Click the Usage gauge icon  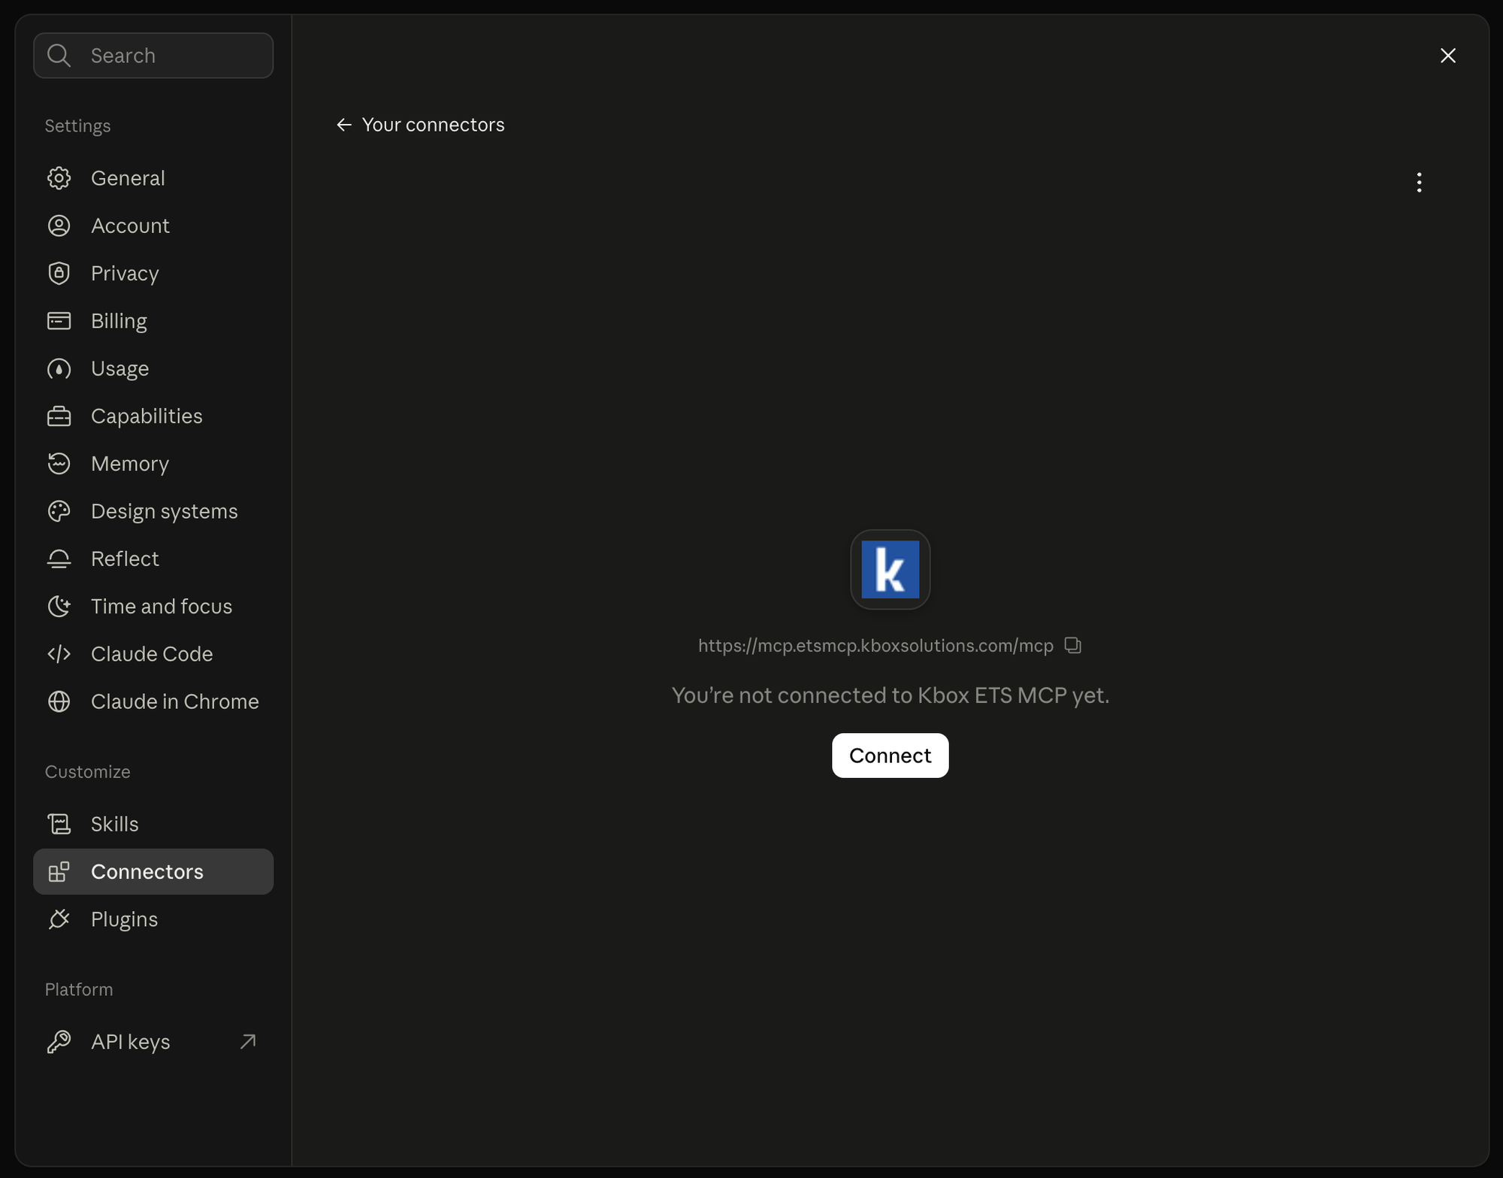pos(59,368)
